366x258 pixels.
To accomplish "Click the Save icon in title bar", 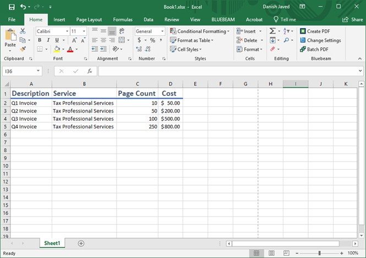I will tap(12, 7).
